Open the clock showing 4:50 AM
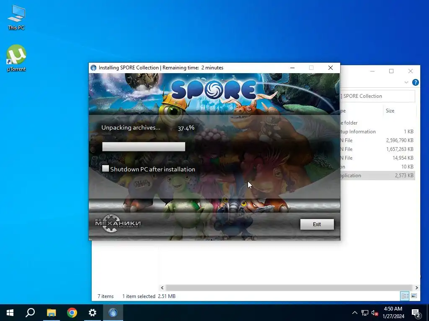Viewport: 429px width, 321px height. click(393, 313)
